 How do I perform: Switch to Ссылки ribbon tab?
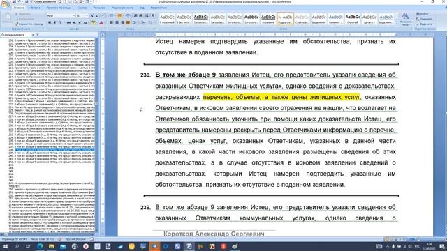pos(82,8)
